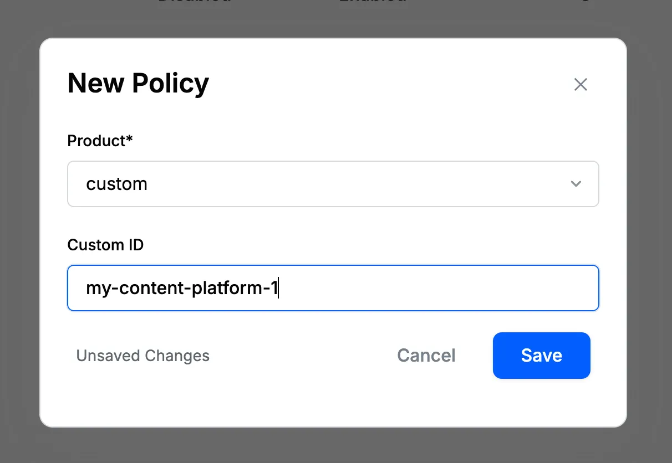Select the dismiss cross in the dialog corner
Viewport: 672px width, 463px height.
tap(580, 84)
